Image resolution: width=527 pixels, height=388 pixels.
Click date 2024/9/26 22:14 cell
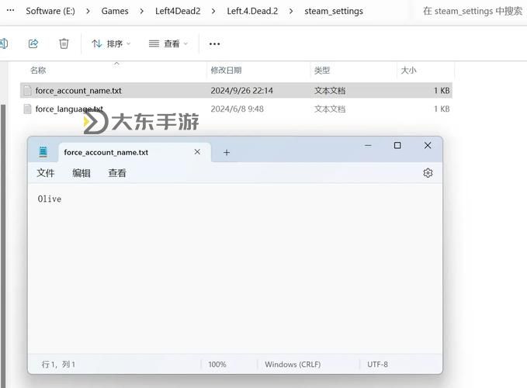(x=241, y=90)
